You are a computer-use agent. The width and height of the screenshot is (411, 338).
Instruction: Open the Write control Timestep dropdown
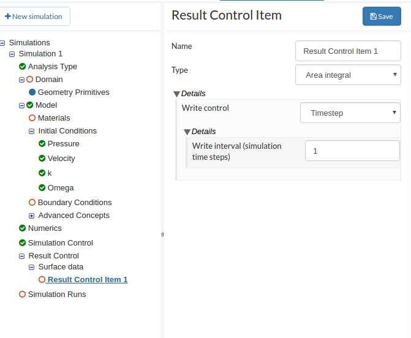pos(350,113)
